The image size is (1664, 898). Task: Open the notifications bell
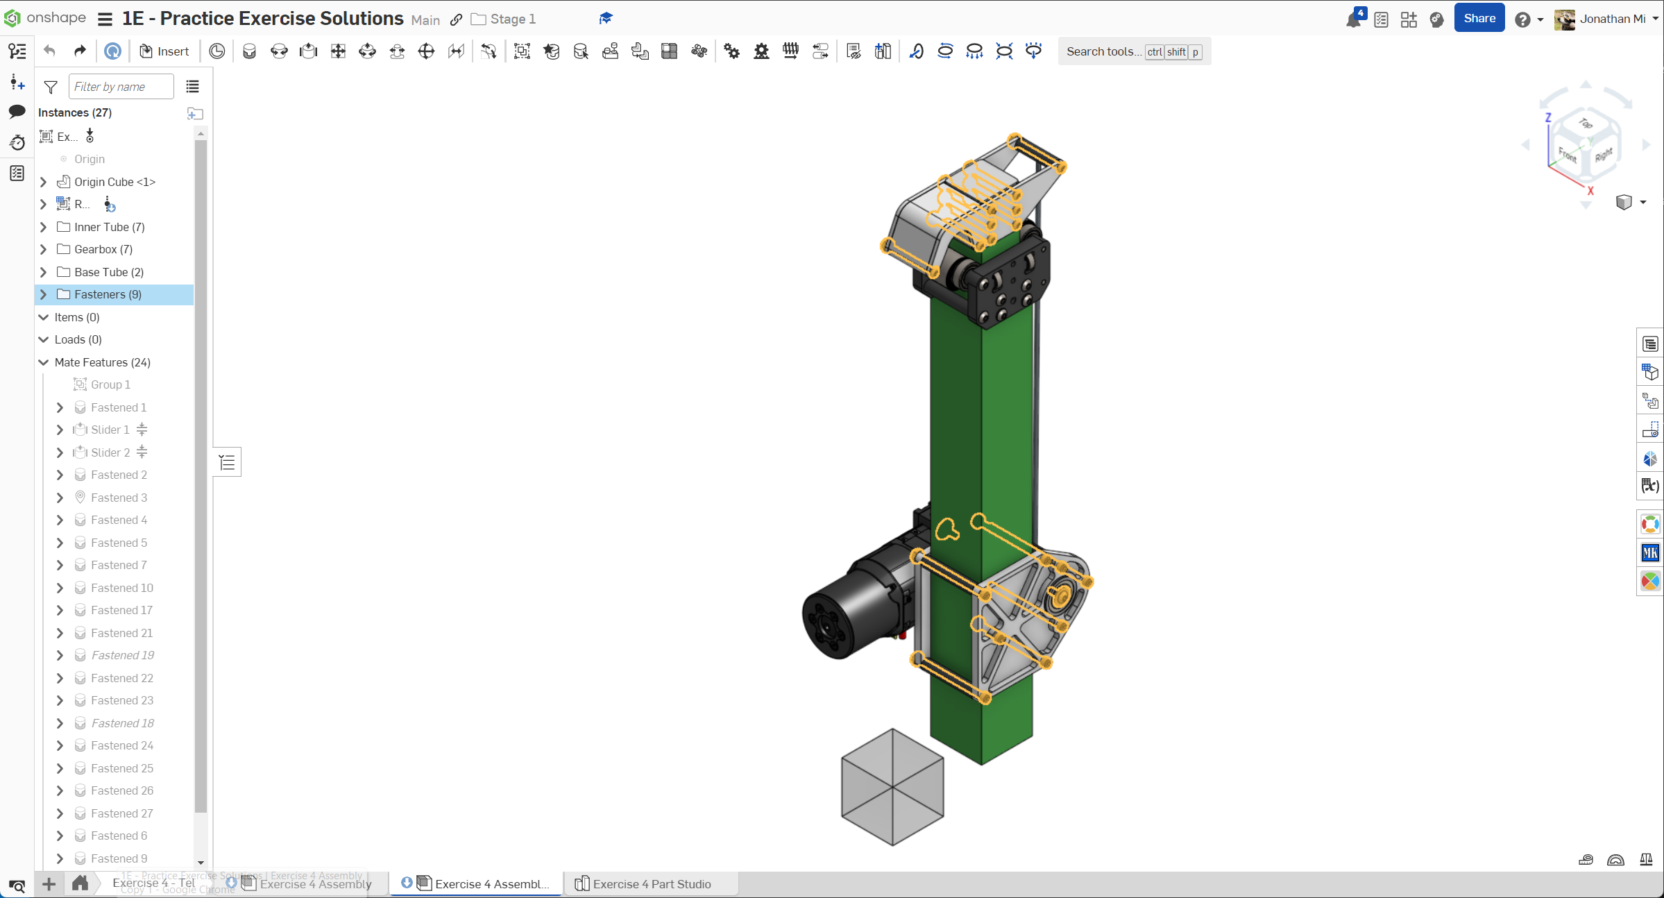click(x=1353, y=19)
